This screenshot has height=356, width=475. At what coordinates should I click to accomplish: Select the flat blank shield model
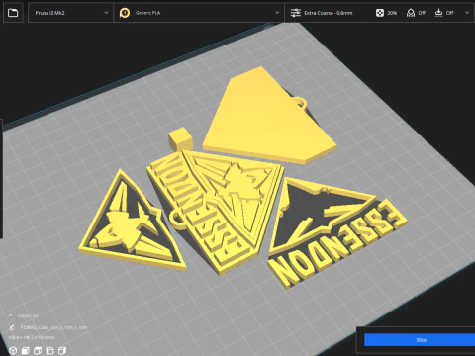point(264,119)
